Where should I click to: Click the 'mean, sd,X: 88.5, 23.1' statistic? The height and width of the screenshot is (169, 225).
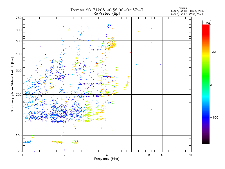tap(187, 14)
